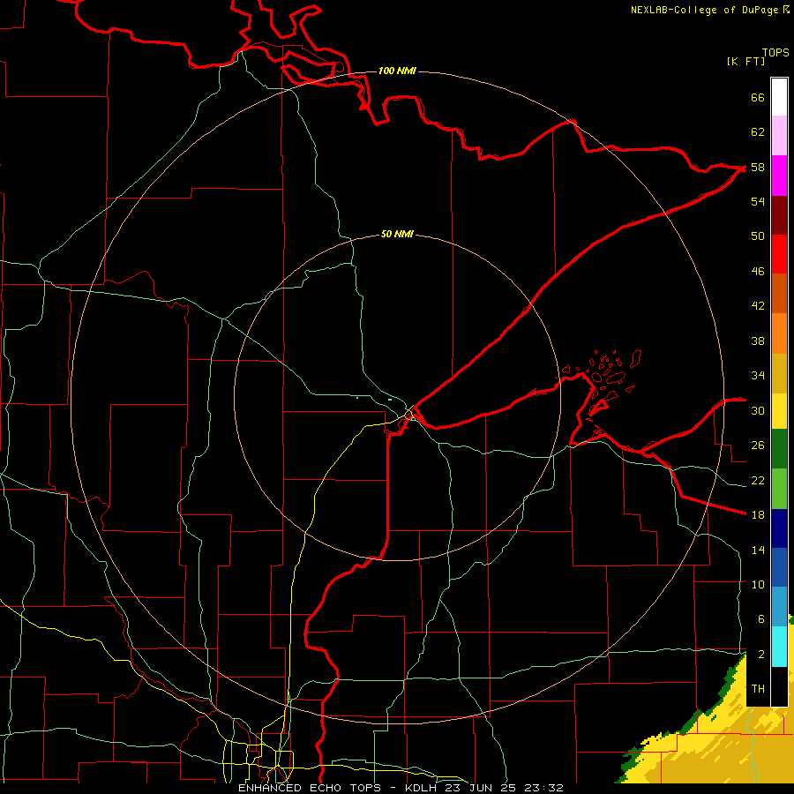Click the legend value 62
The height and width of the screenshot is (794, 794).
pyautogui.click(x=758, y=132)
